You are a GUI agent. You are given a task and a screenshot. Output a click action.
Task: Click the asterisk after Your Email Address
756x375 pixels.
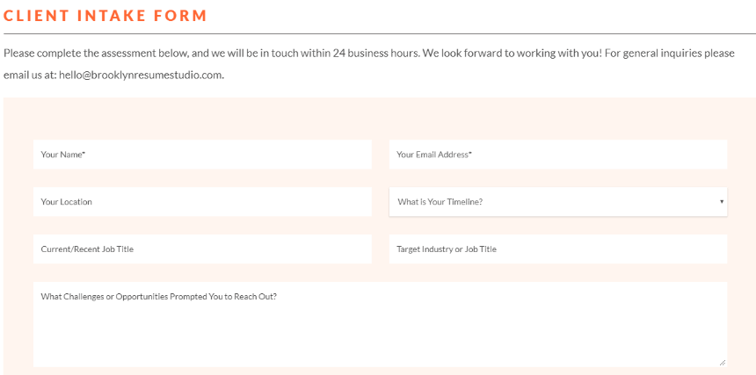coord(470,154)
